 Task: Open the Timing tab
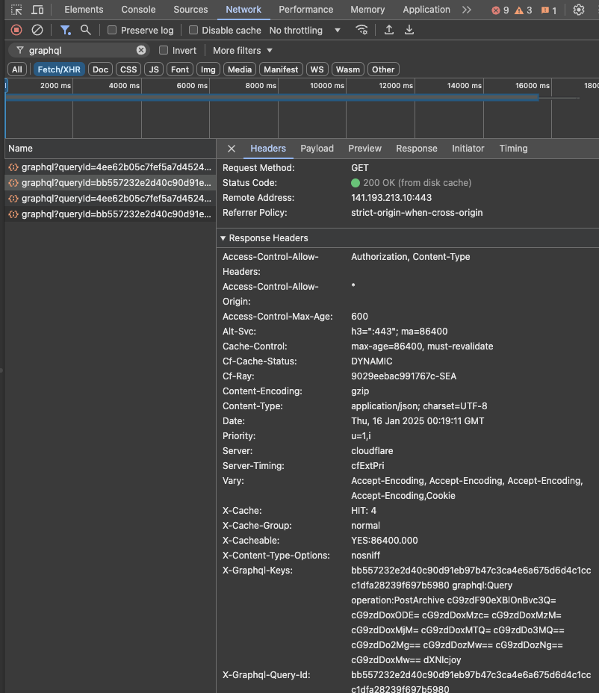pyautogui.click(x=513, y=149)
